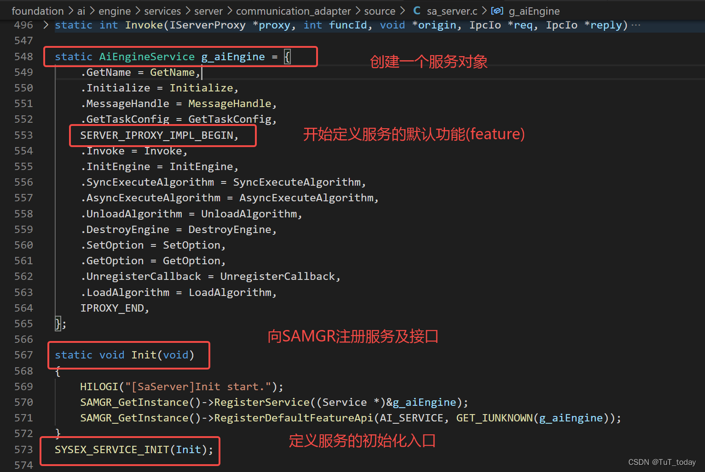The image size is (705, 472).
Task: Click the .Invoke = Invoke line
Action: 134,151
